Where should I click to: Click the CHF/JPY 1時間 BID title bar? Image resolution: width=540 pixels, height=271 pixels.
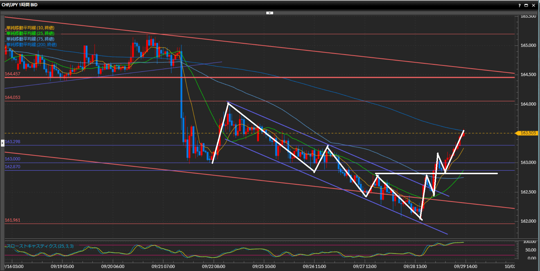(x=20, y=5)
